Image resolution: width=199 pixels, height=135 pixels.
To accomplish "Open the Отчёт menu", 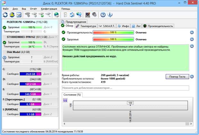I will coord(34,9).
